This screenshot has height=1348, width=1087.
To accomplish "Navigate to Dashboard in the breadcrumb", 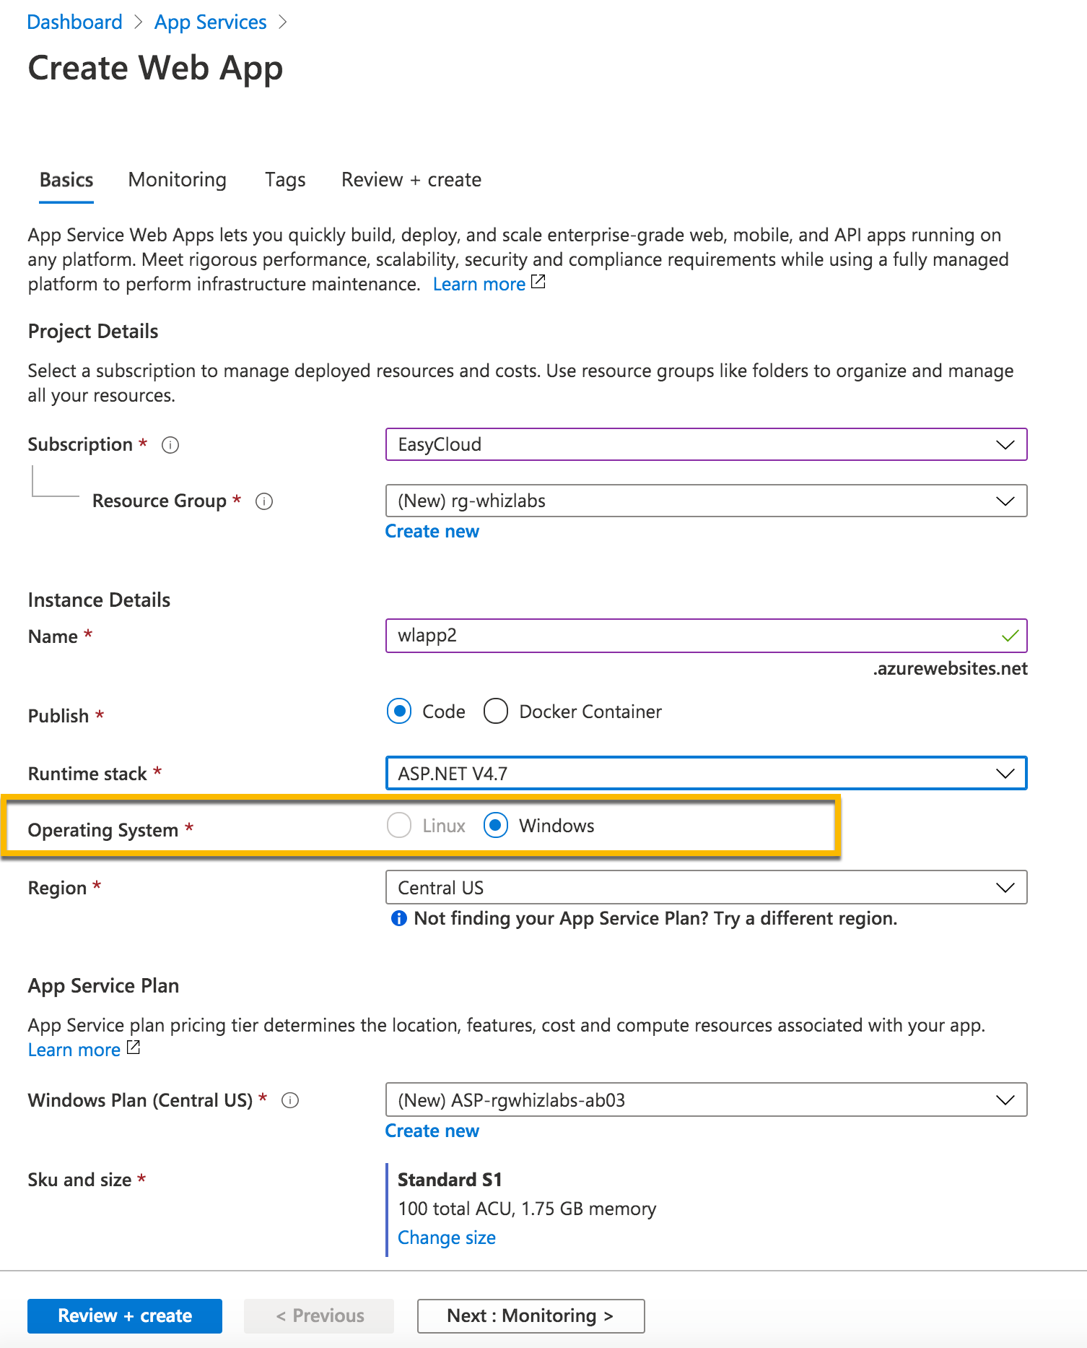I will click(x=74, y=22).
